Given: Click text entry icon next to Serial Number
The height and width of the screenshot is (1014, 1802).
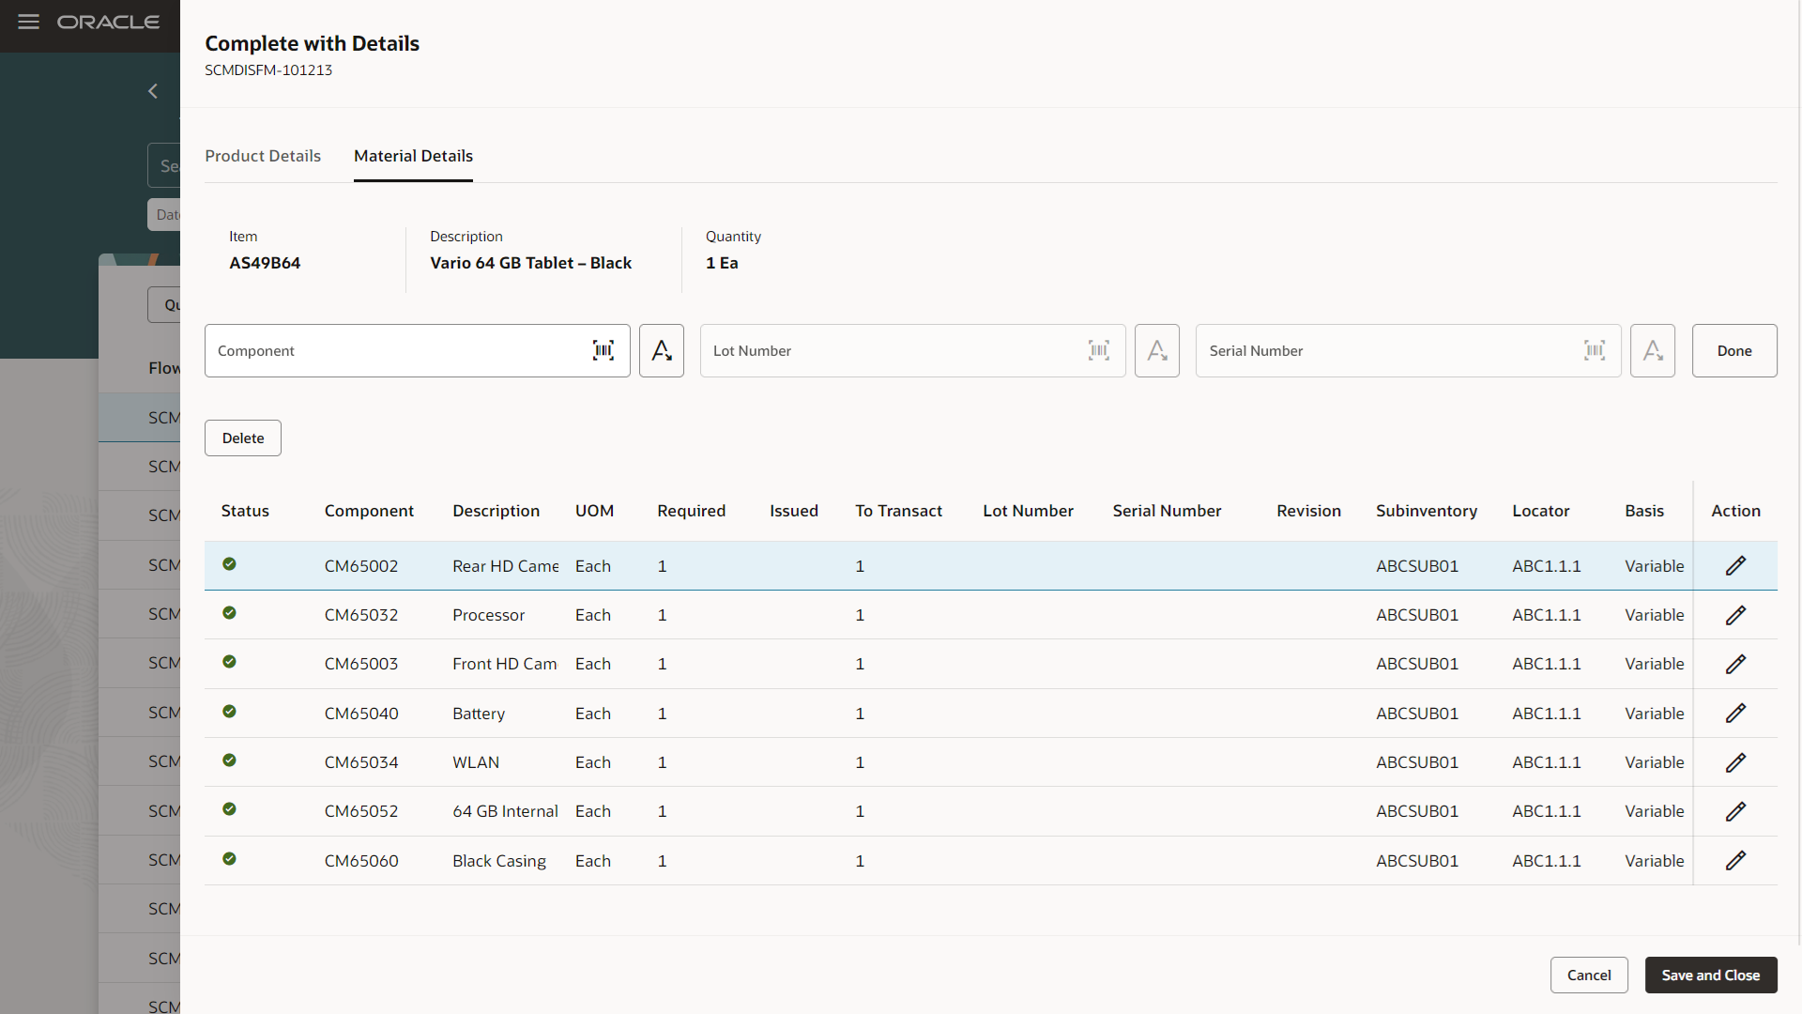Looking at the screenshot, I should tap(1653, 350).
